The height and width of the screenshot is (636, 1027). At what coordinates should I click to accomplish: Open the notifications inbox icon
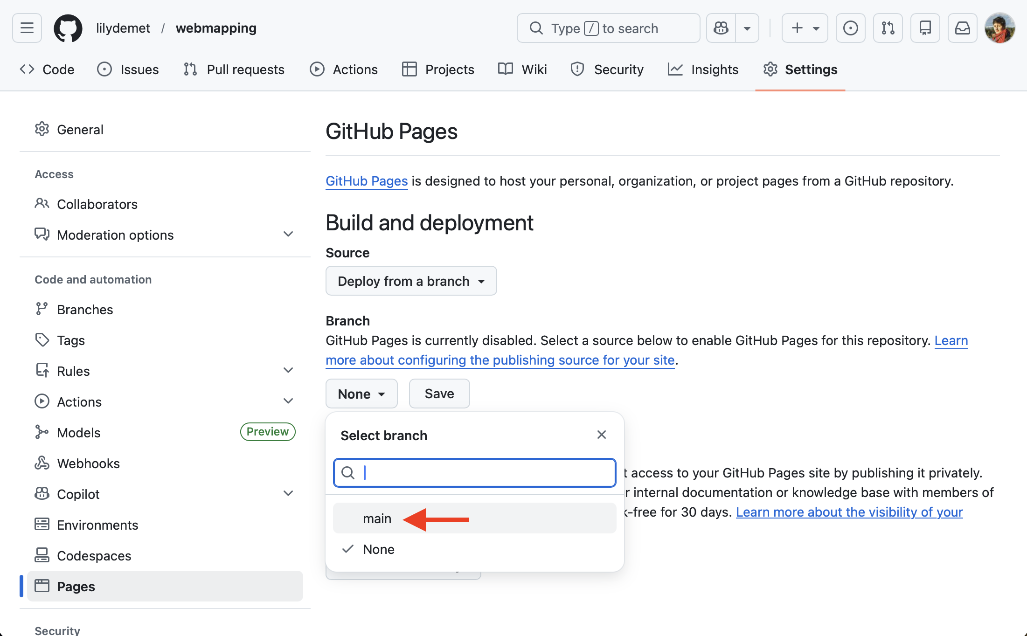(x=962, y=28)
